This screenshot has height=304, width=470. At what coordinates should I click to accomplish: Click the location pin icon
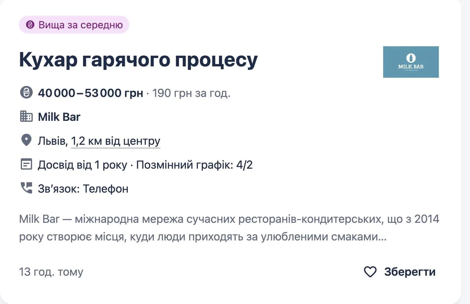pyautogui.click(x=26, y=140)
